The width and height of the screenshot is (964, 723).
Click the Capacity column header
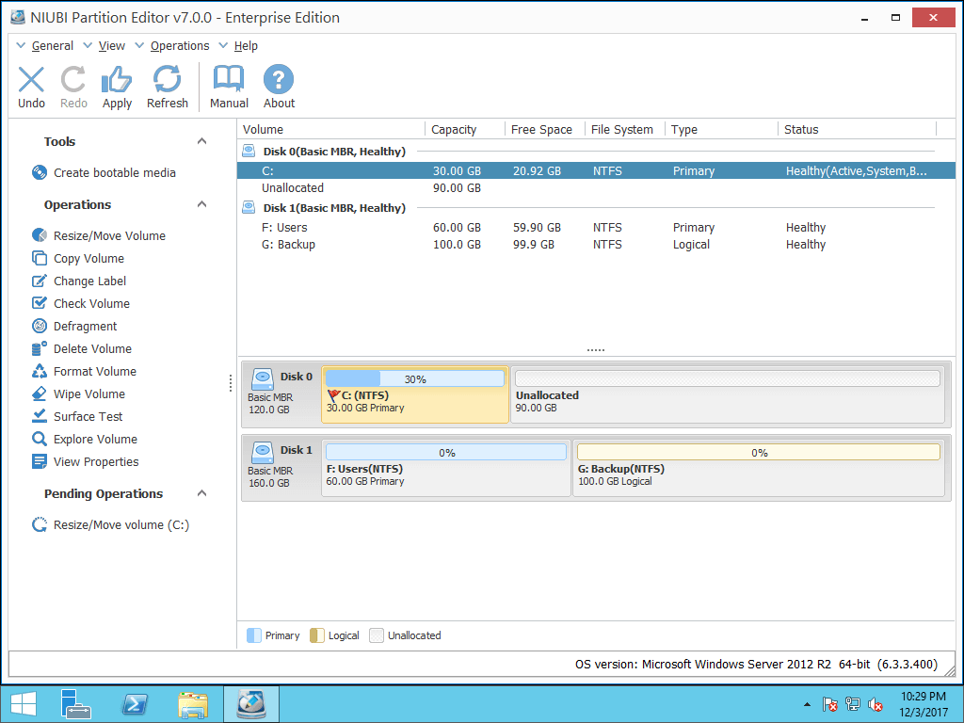point(465,129)
